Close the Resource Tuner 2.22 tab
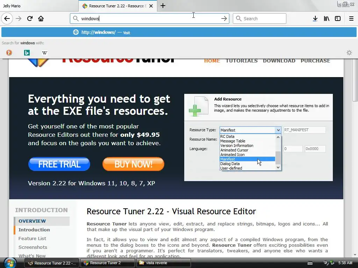 pos(151,6)
